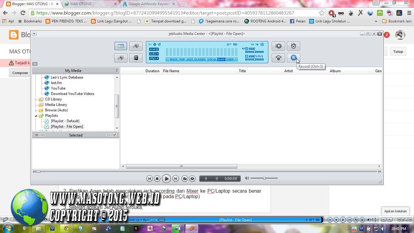Switch to Google AdWords browser tab
Image resolution: width=414 pixels, height=233 pixels.
(149, 4)
